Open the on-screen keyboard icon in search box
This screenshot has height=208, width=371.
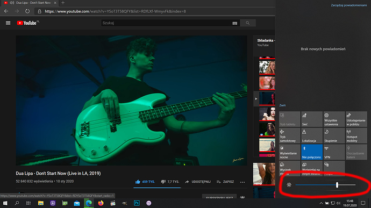235,23
